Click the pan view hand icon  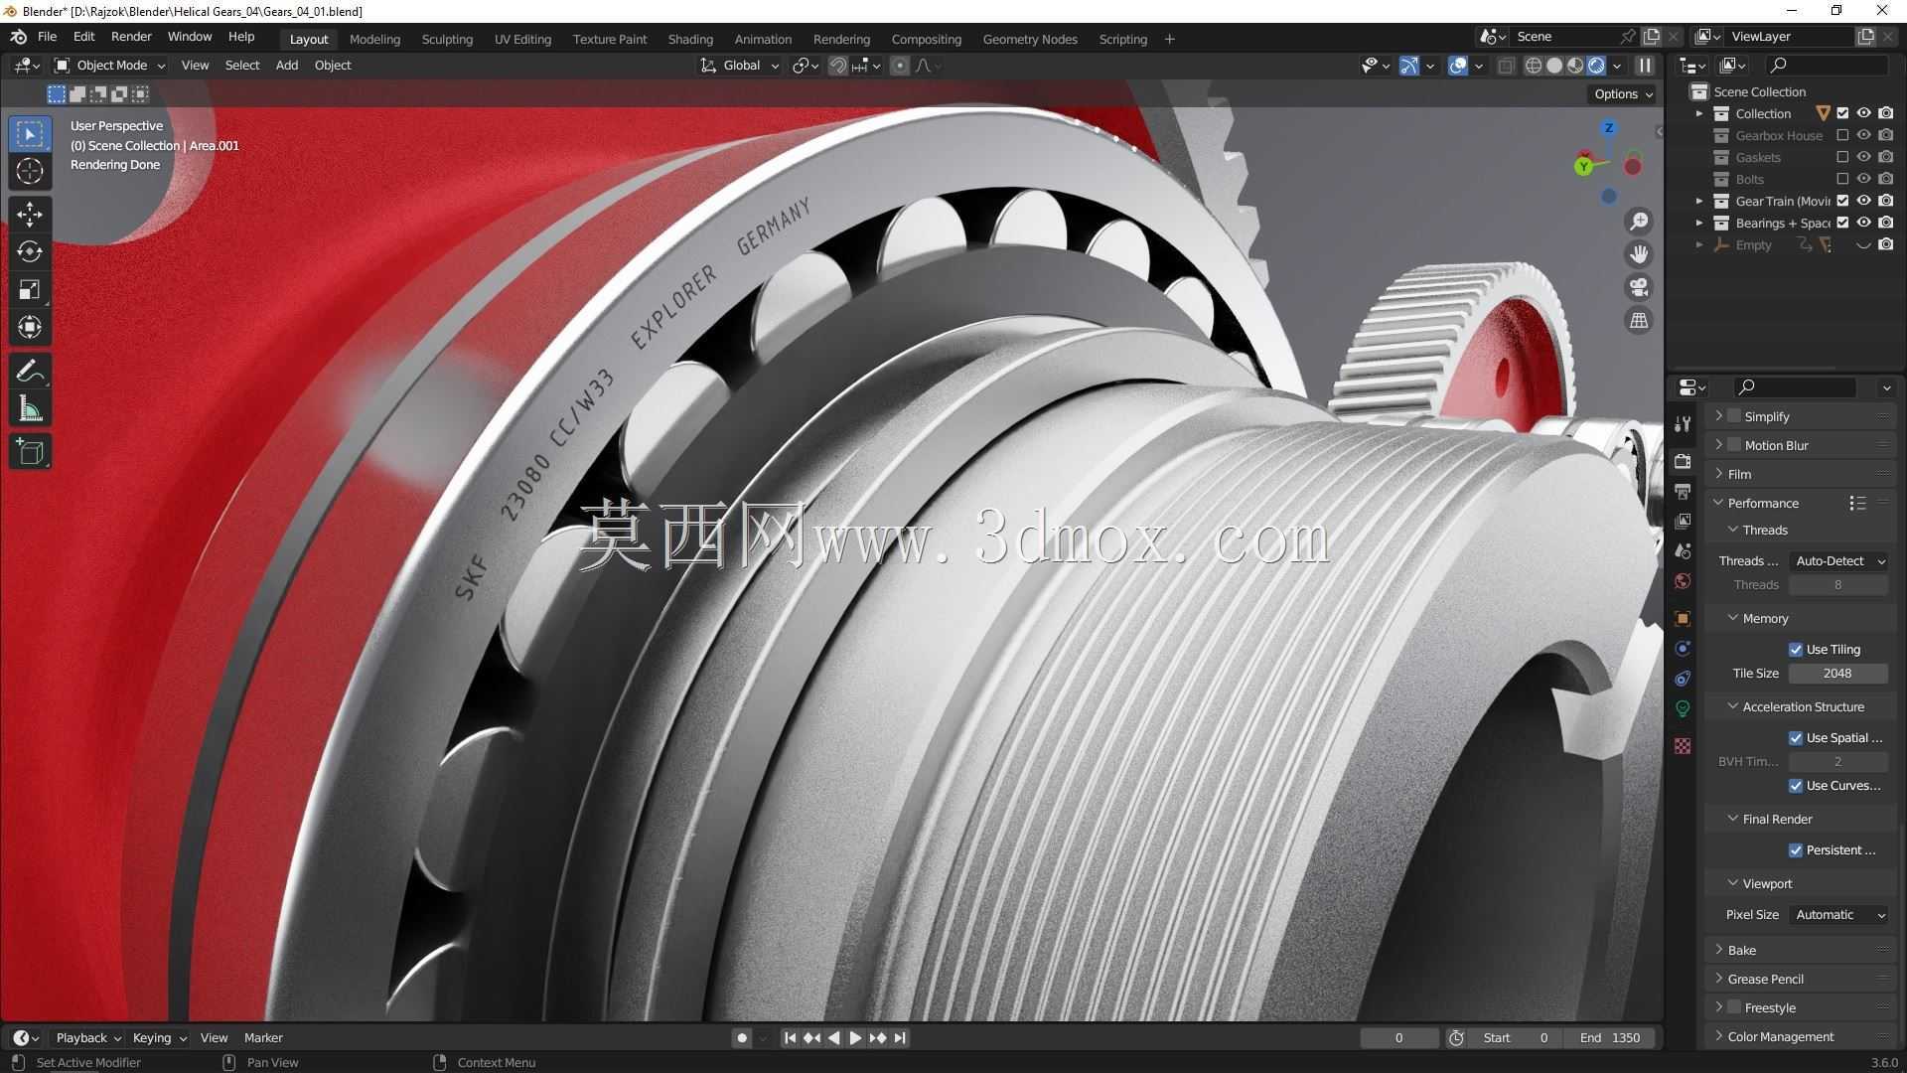[x=1639, y=254]
